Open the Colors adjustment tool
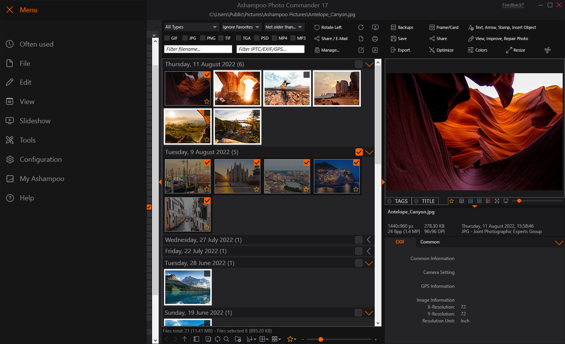Viewport: 565px width, 344px height. tap(478, 50)
